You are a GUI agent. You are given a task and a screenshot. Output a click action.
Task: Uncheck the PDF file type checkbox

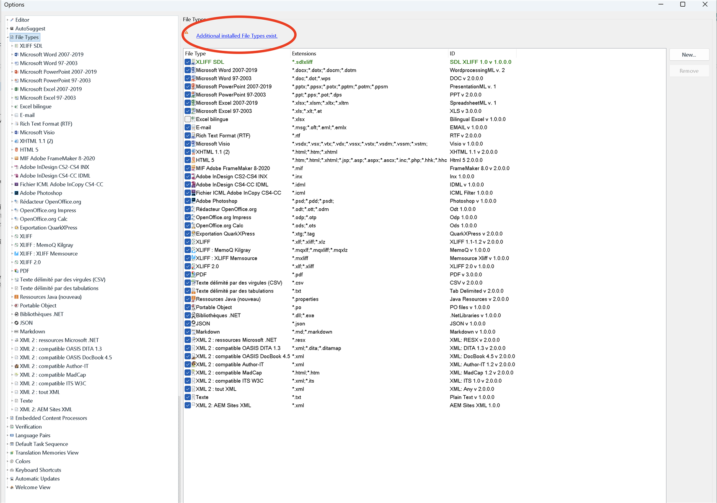coord(188,274)
